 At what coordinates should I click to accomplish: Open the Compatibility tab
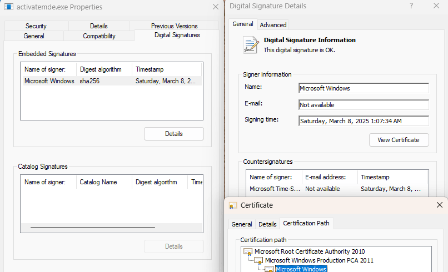(x=99, y=36)
